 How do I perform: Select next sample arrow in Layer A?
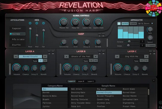[45, 56]
